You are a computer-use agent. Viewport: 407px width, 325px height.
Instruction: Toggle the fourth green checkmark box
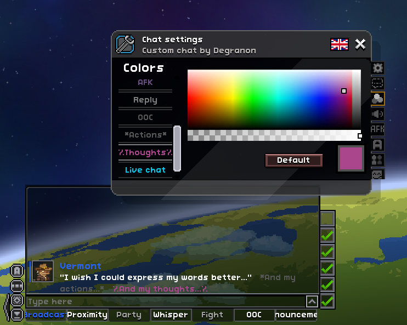(327, 285)
